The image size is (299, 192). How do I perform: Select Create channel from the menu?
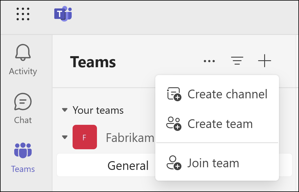click(228, 94)
